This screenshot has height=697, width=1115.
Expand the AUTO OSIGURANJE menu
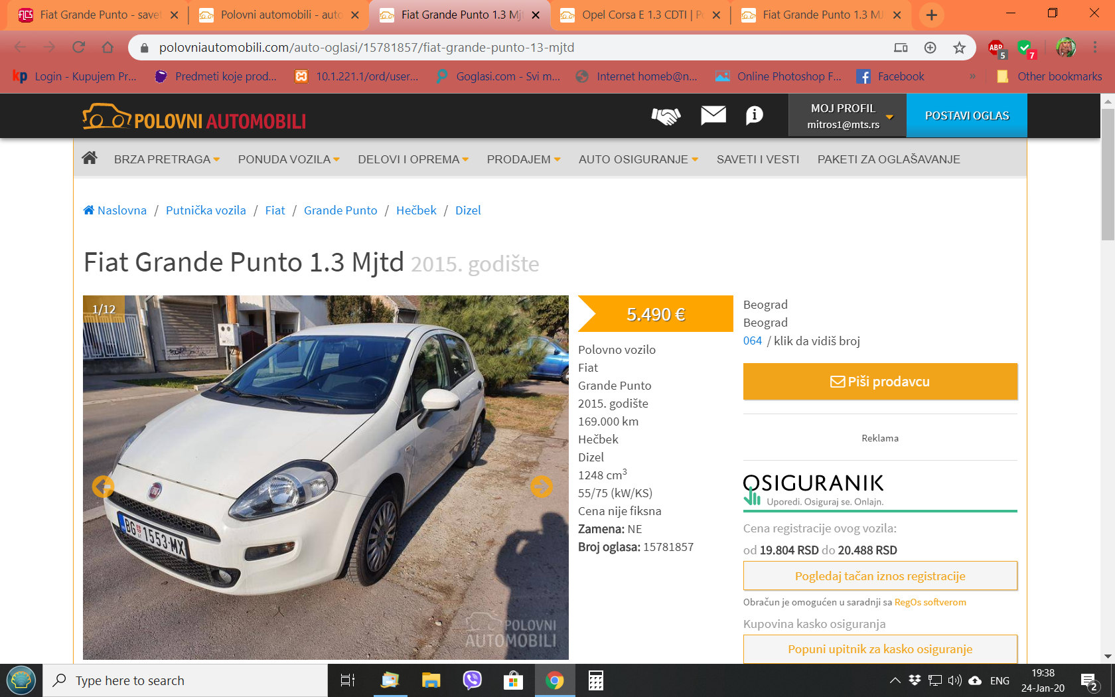pos(638,159)
